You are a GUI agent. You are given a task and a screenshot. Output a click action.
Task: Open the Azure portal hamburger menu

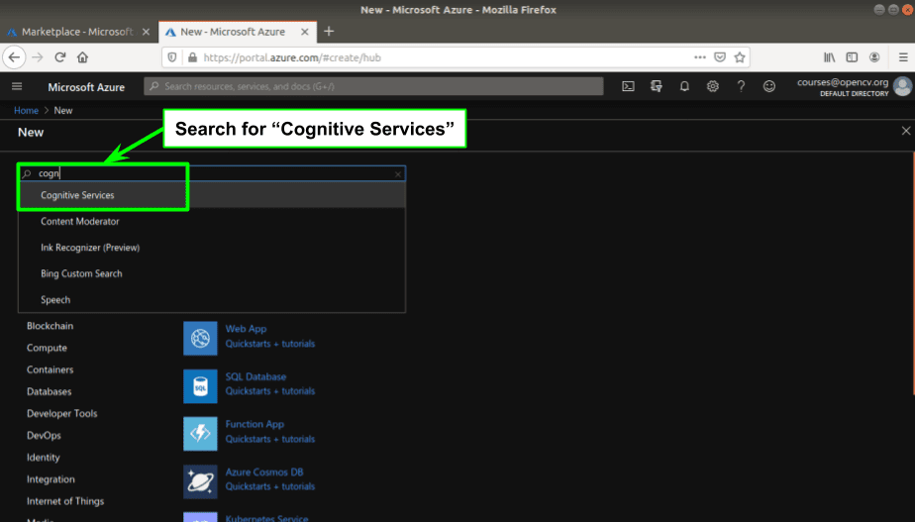tap(17, 86)
